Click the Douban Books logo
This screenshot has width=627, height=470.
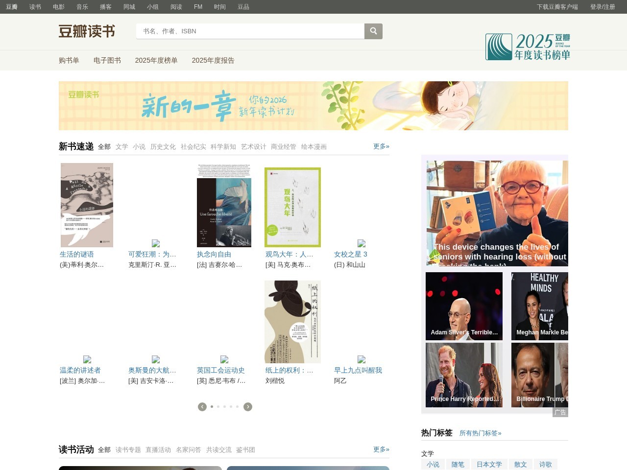87,31
